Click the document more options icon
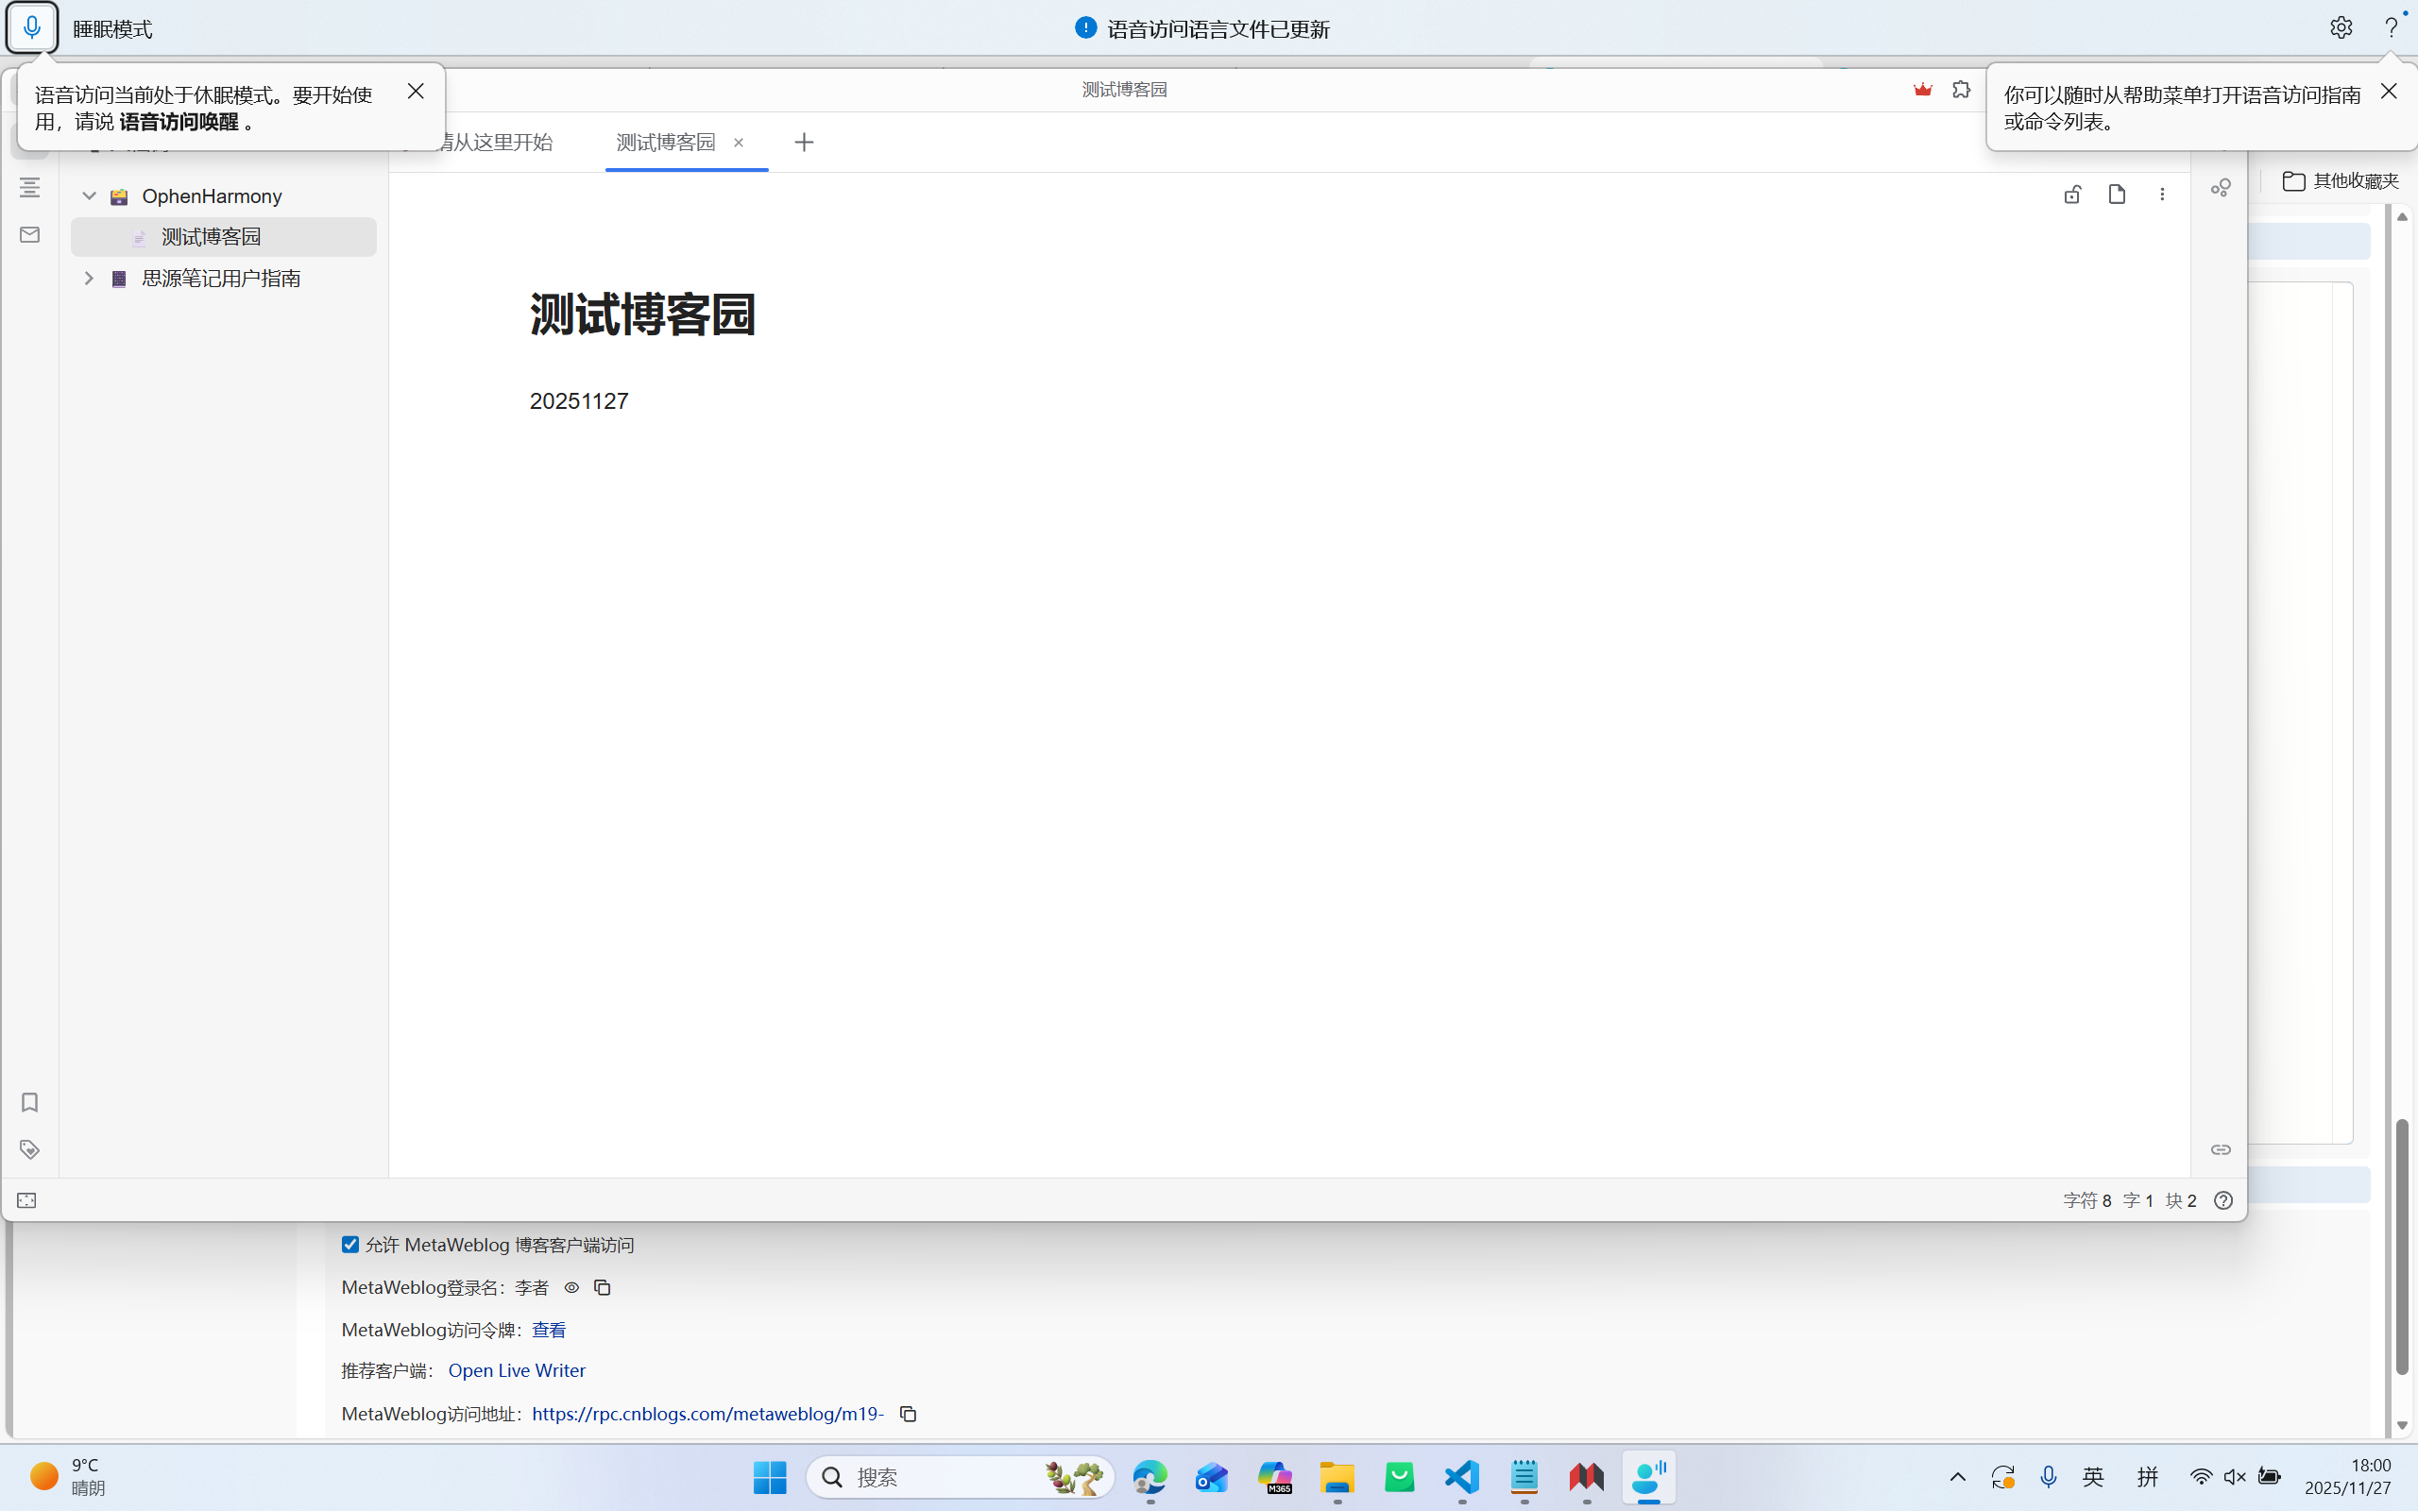Viewport: 2418px width, 1511px height. (x=2162, y=194)
